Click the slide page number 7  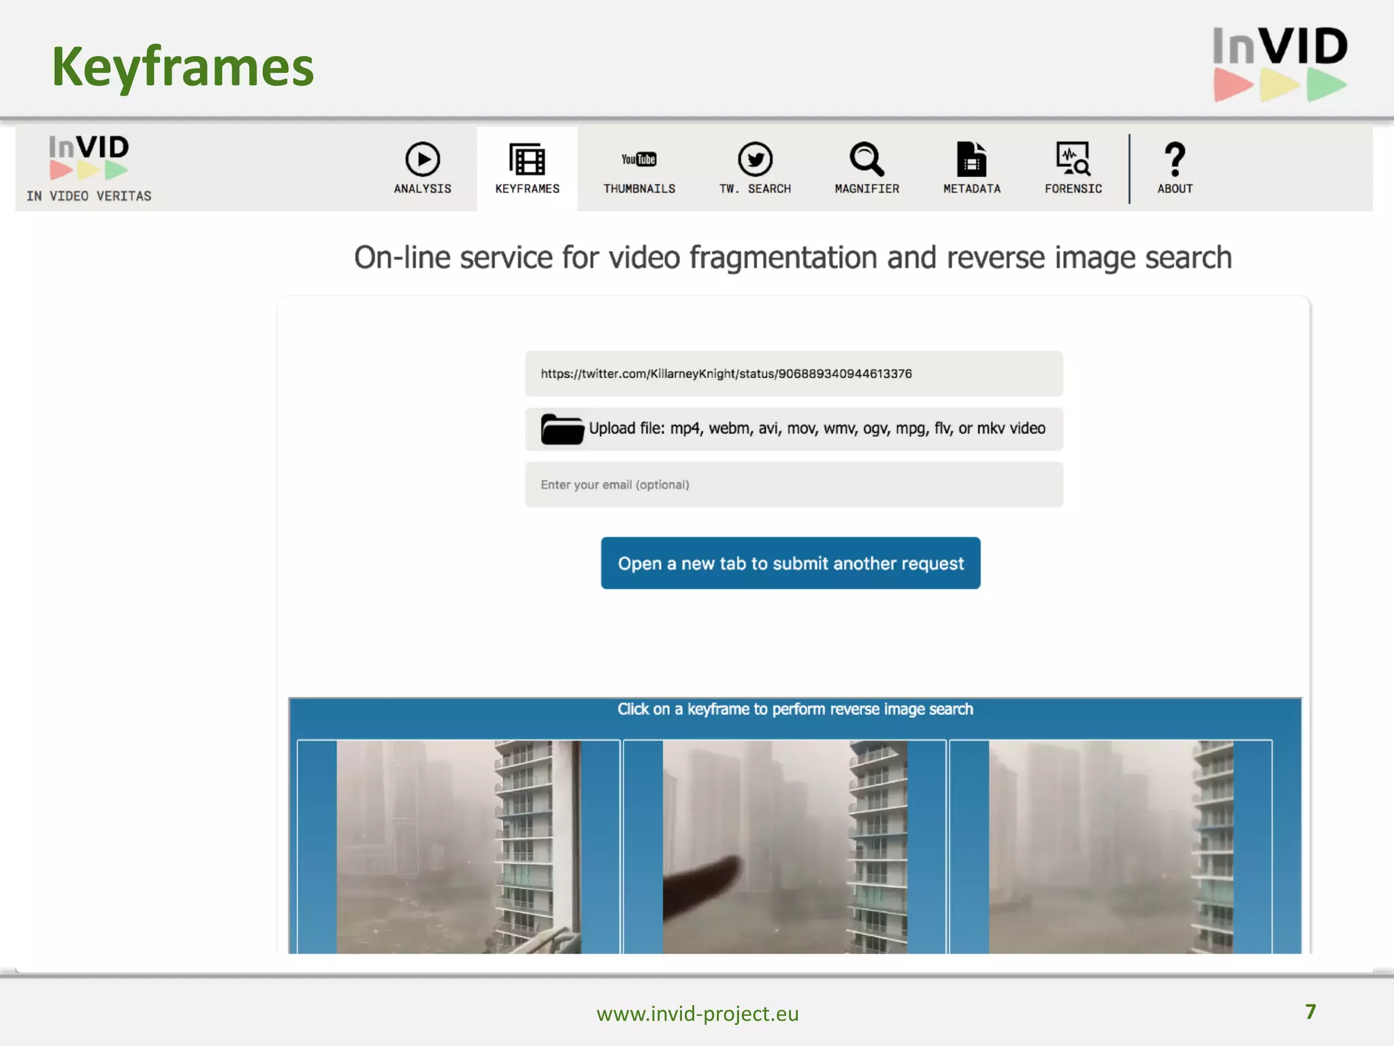tap(1310, 1012)
